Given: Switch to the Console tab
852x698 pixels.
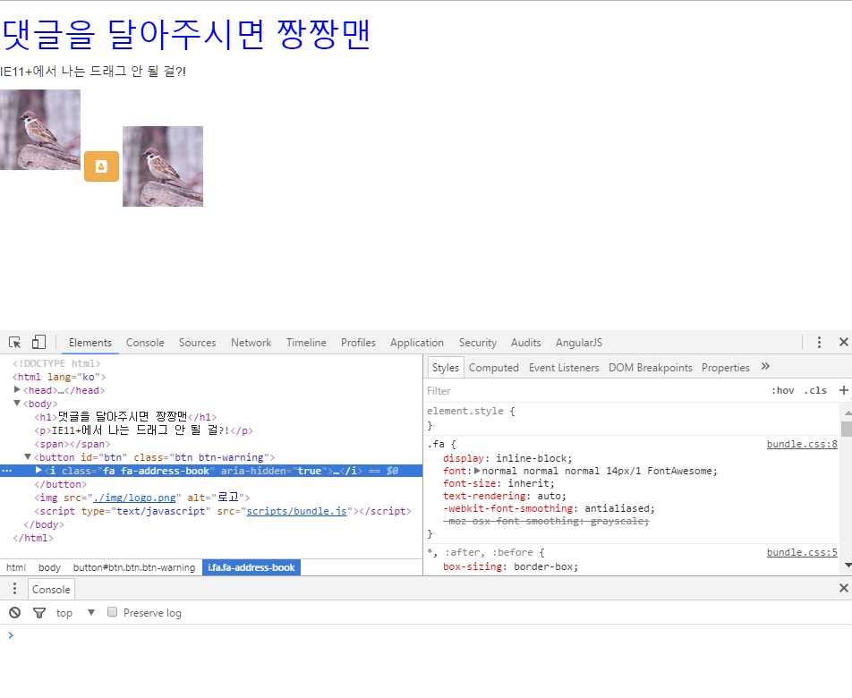Looking at the screenshot, I should pyautogui.click(x=145, y=343).
